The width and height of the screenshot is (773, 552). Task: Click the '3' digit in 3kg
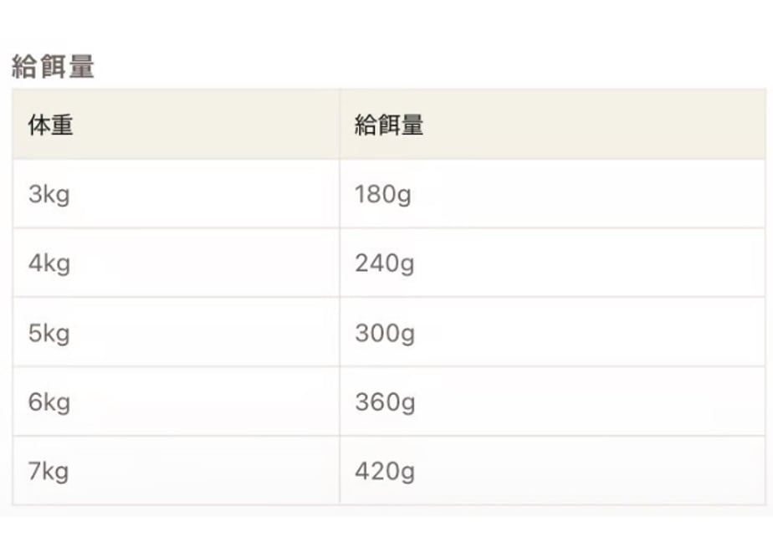[x=35, y=193]
